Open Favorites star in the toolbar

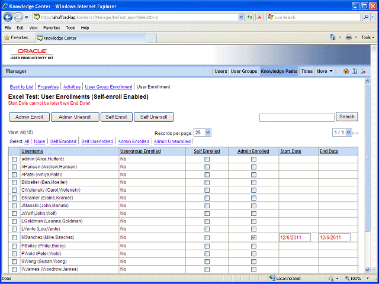(17, 38)
